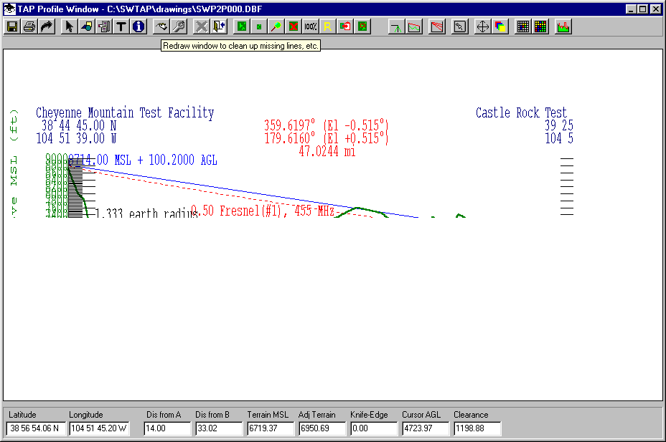Minimize the TAP Profile Window

632,9
